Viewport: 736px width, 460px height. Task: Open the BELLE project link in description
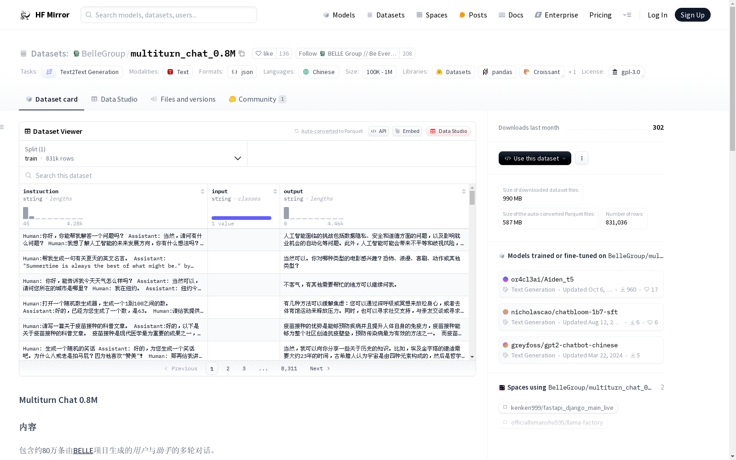[x=83, y=450]
